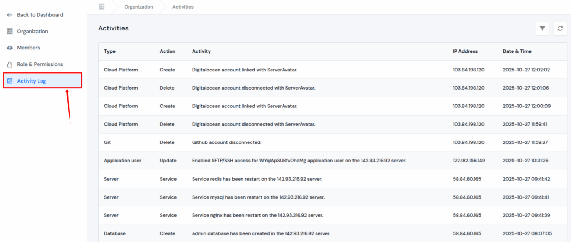Click the Action column header

[x=168, y=51]
